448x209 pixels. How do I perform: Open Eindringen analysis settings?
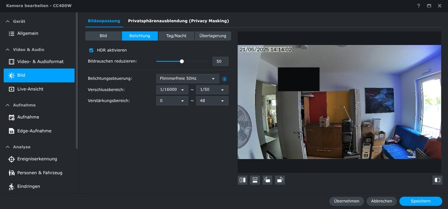(x=39, y=186)
